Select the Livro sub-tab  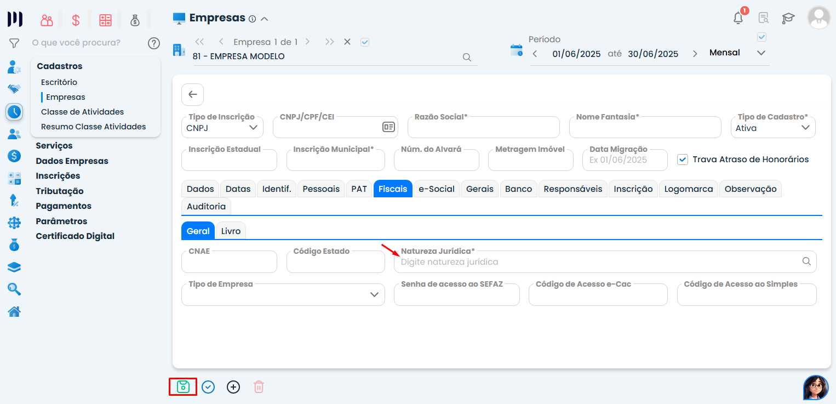(231, 231)
